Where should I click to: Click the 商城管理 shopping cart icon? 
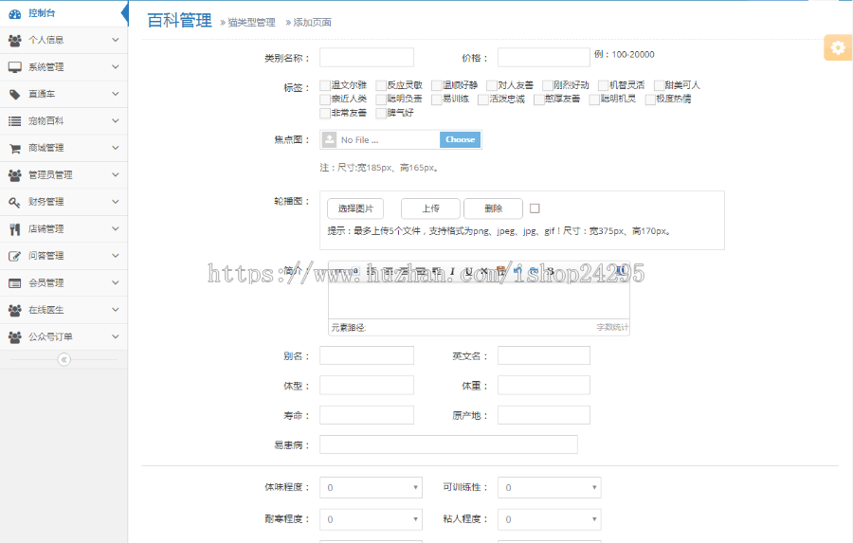tap(14, 148)
